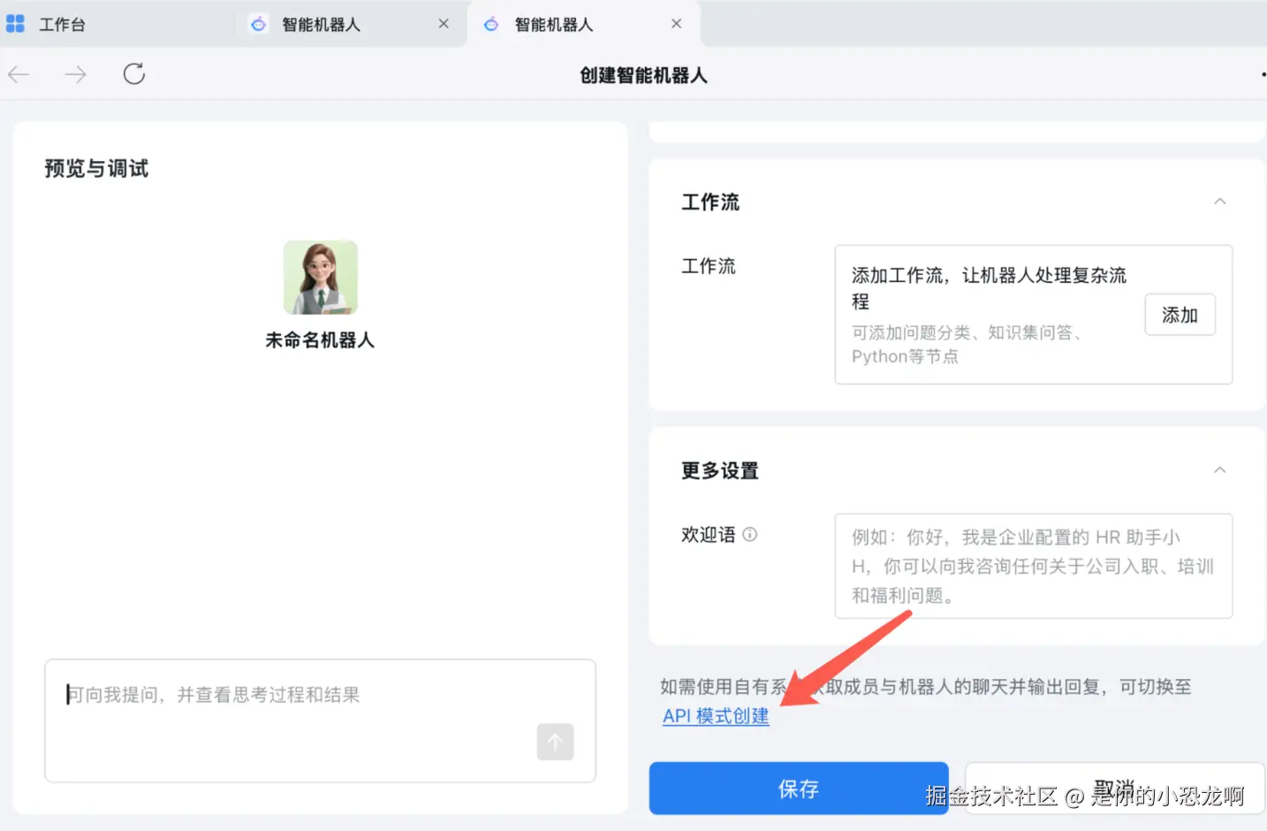Collapse the 工作流 section
The height and width of the screenshot is (831, 1267).
(1219, 202)
